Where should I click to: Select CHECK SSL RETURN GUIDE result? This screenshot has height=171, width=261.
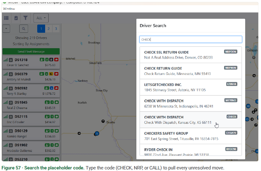pyautogui.click(x=191, y=55)
